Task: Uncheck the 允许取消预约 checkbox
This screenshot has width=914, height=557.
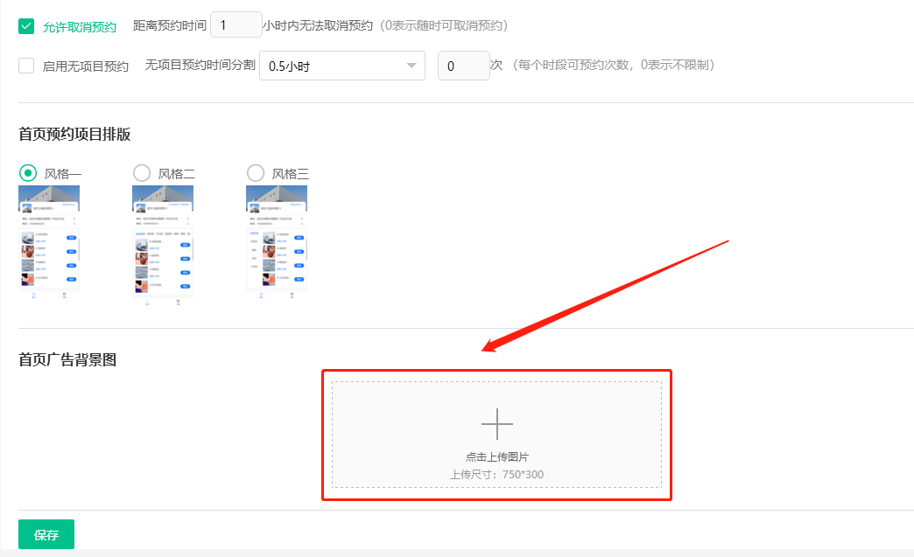Action: coord(26,26)
